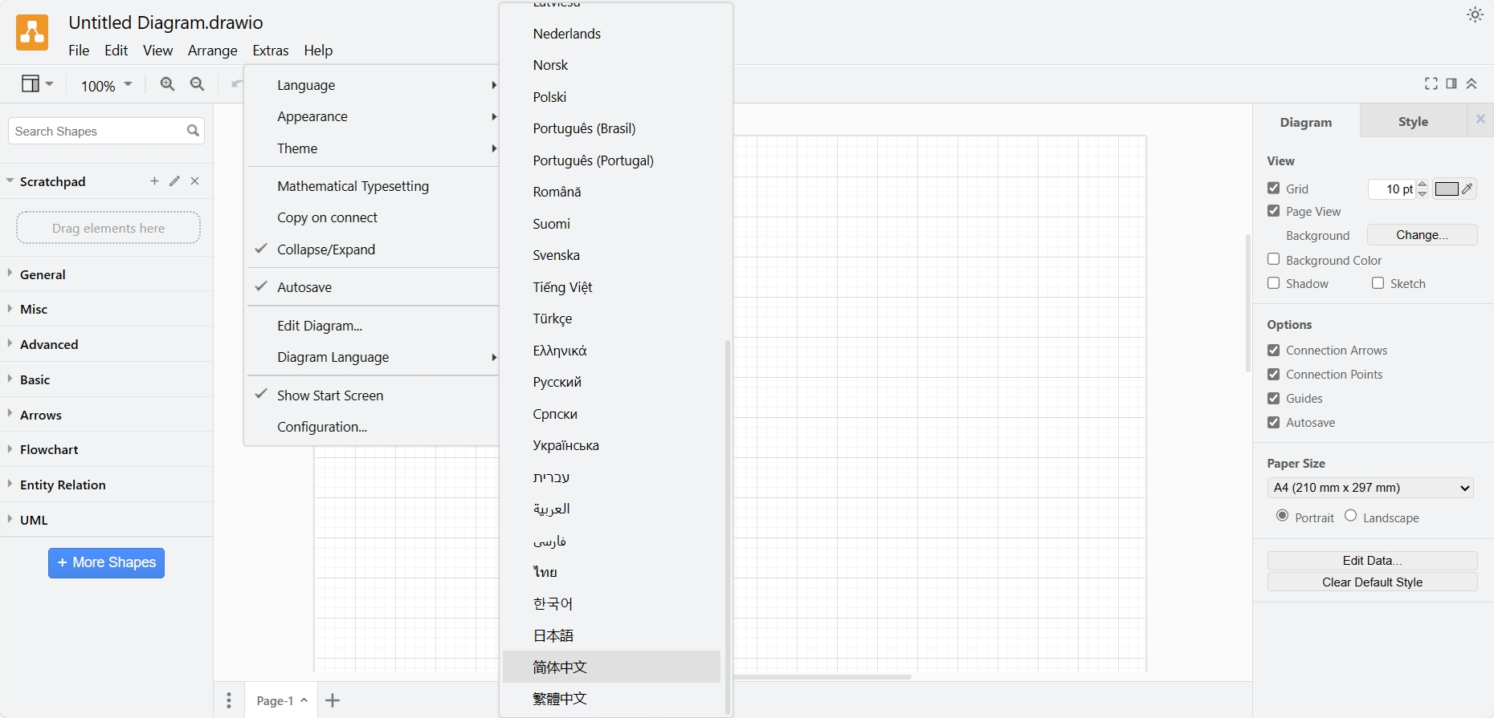Expand the Basic shapes section
This screenshot has width=1494, height=718.
pos(106,379)
